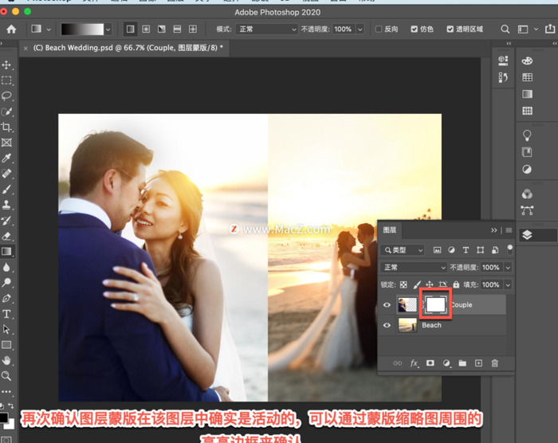Screen dimensions: 558x443
Task: Choose the Angle Gradient style
Action: coord(162,29)
